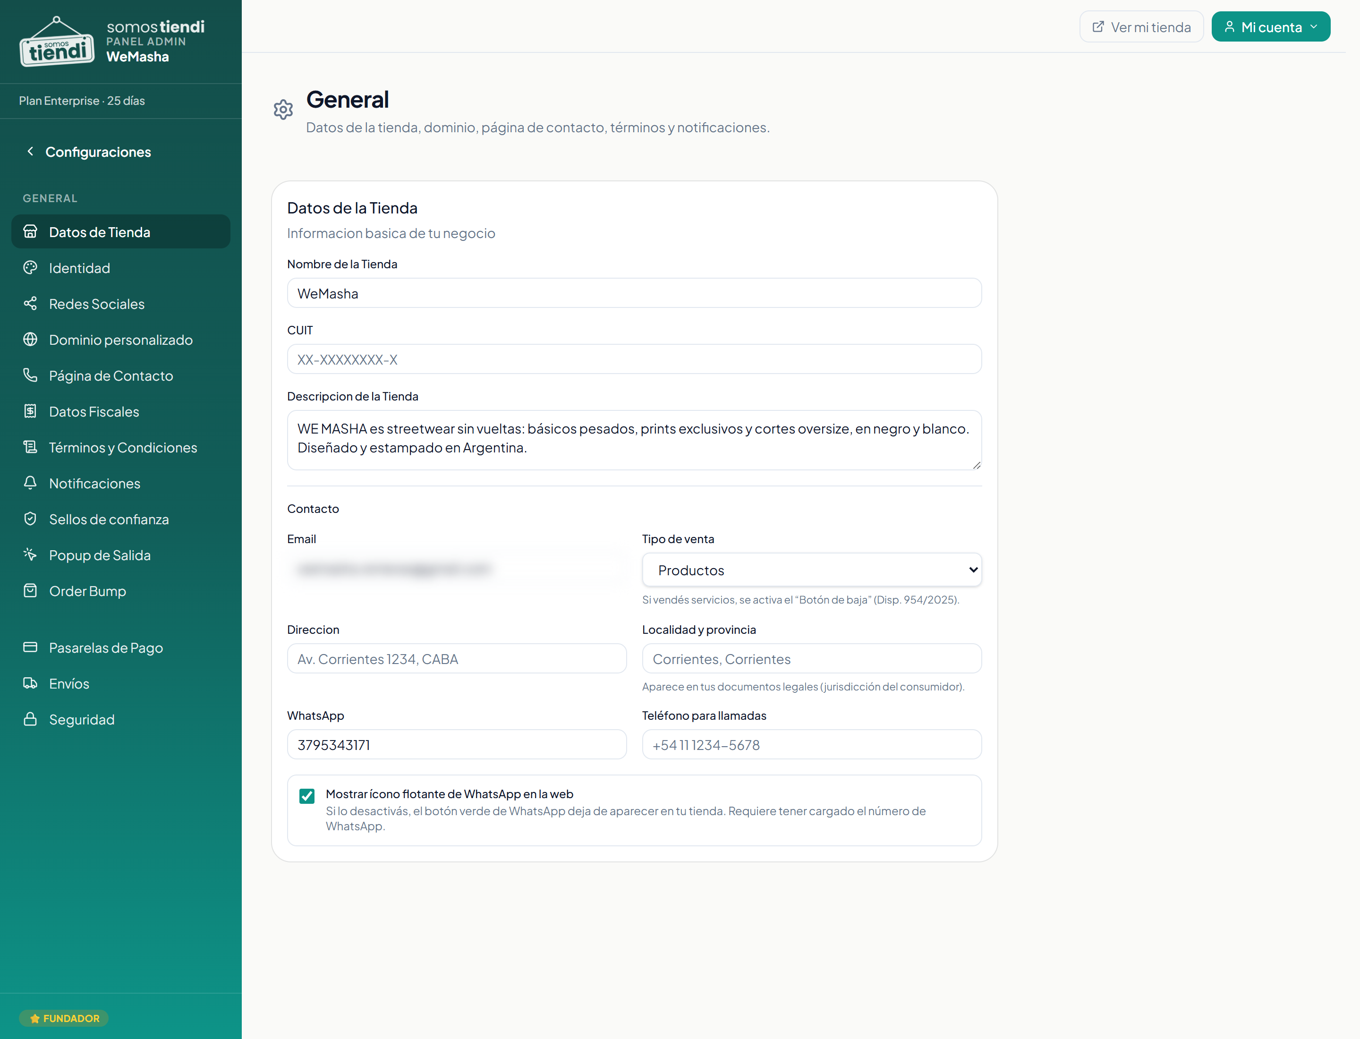The height and width of the screenshot is (1039, 1360).
Task: Click the somos tiendi logo icon
Action: click(57, 42)
